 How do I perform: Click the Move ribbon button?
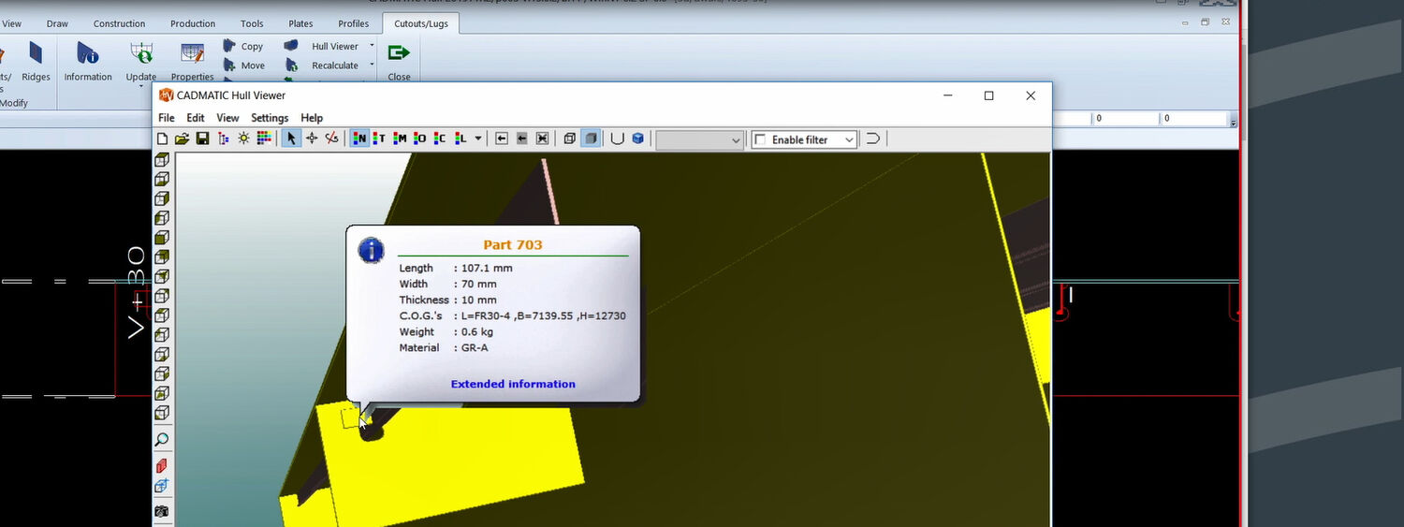point(243,66)
